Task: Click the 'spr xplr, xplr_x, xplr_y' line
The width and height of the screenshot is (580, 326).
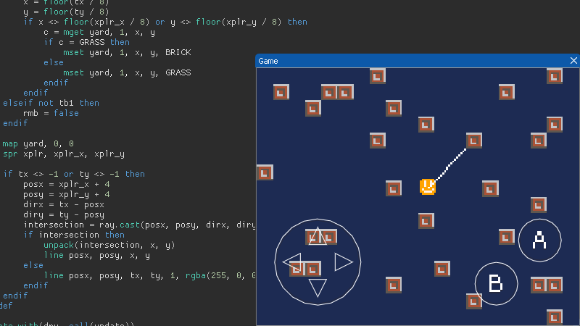Action: pos(63,154)
